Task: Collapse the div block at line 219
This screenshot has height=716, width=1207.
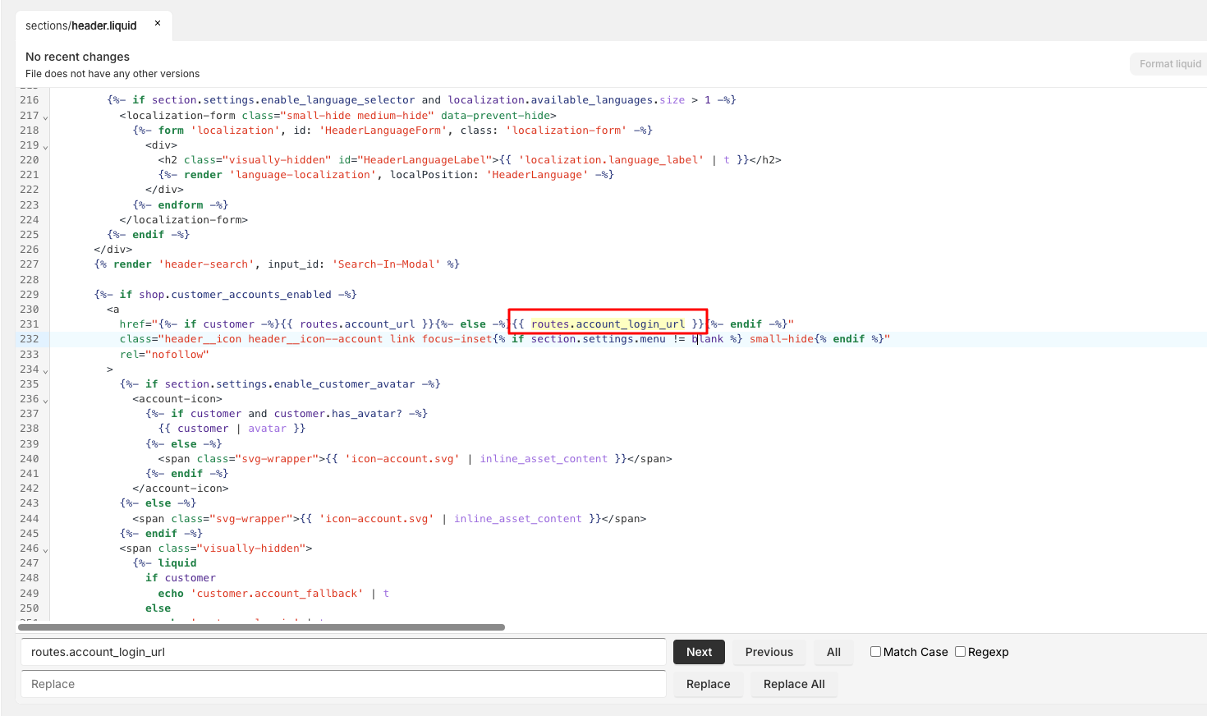Action: click(x=45, y=146)
